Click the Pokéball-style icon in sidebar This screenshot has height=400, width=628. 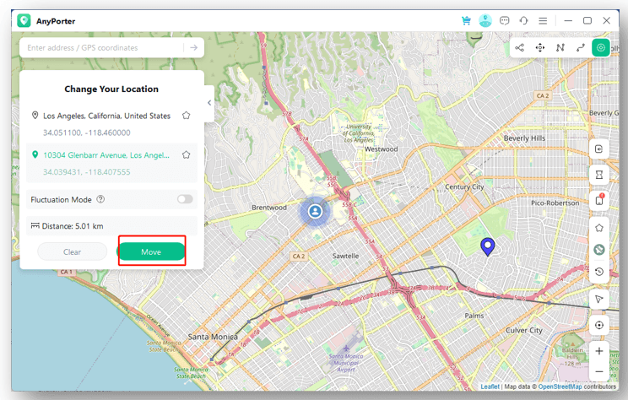click(599, 250)
